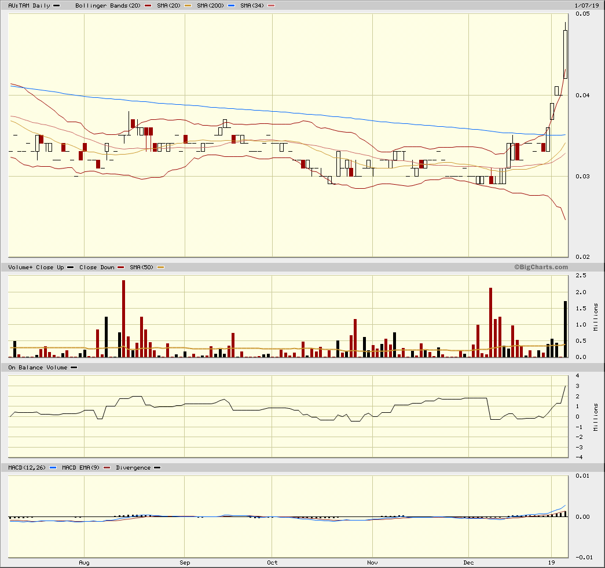Click the 0.04 price axis label
The image size is (605, 568).
pos(582,95)
